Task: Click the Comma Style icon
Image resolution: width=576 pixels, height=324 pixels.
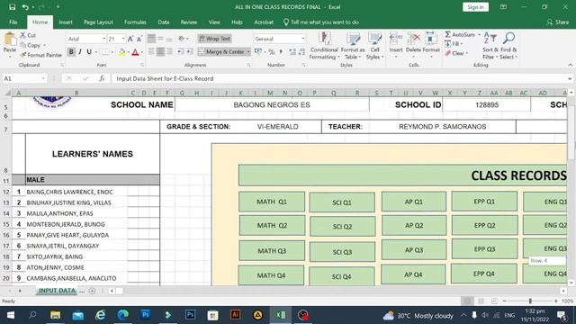Action: tap(281, 52)
